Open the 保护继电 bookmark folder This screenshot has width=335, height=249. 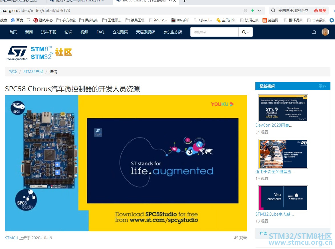tap(89, 20)
